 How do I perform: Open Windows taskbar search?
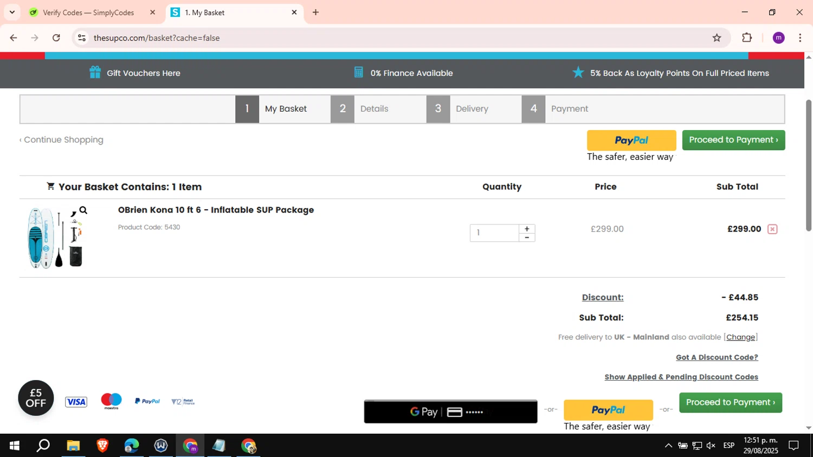click(x=43, y=446)
